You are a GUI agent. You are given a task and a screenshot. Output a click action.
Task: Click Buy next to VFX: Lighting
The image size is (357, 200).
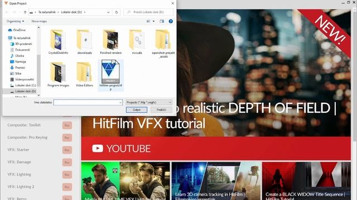click(x=67, y=174)
